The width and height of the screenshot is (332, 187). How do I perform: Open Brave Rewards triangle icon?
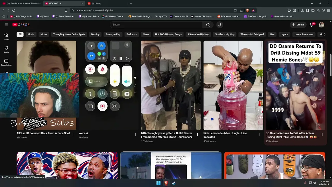coord(253,10)
